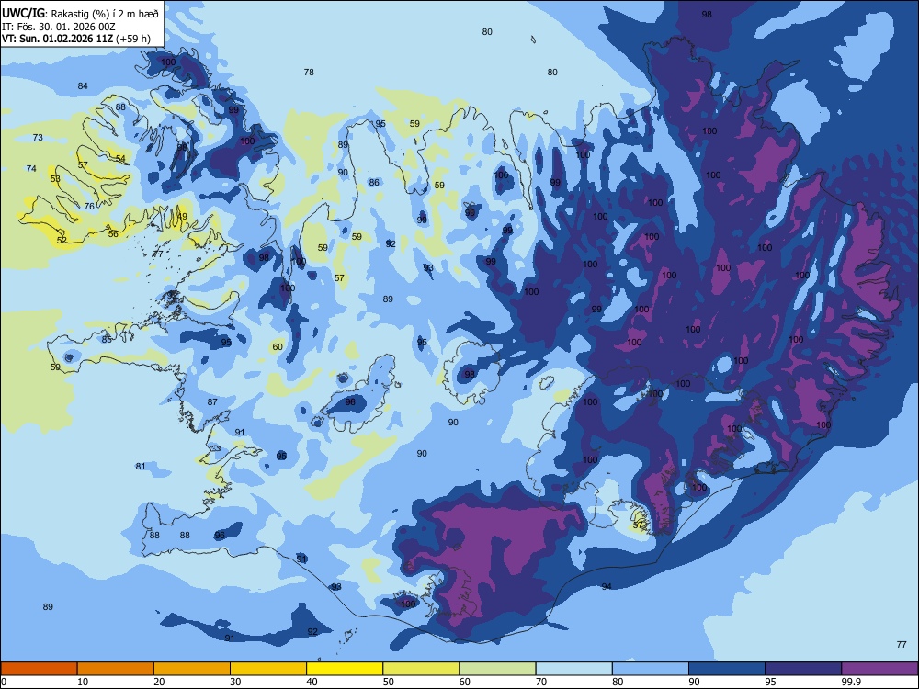Click the map value '86'
This screenshot has width=919, height=689.
374,183
